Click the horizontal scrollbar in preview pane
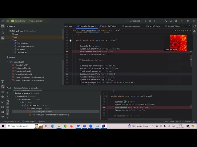Screen dimensions: 197x147 click(x=140, y=119)
